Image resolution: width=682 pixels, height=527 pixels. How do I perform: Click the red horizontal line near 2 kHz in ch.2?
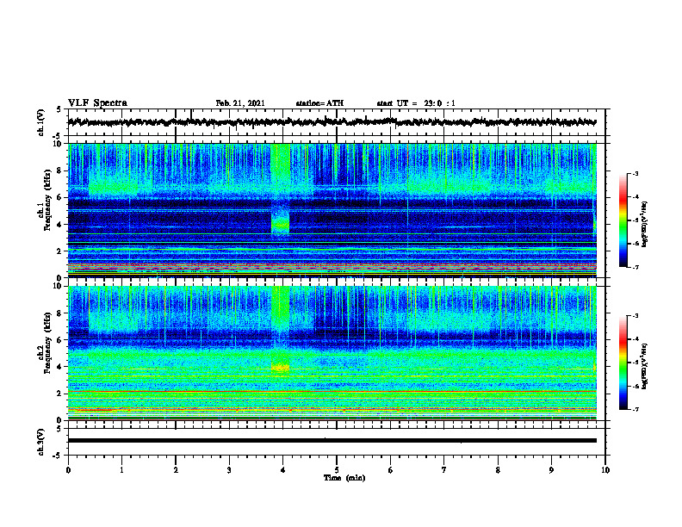(332, 391)
